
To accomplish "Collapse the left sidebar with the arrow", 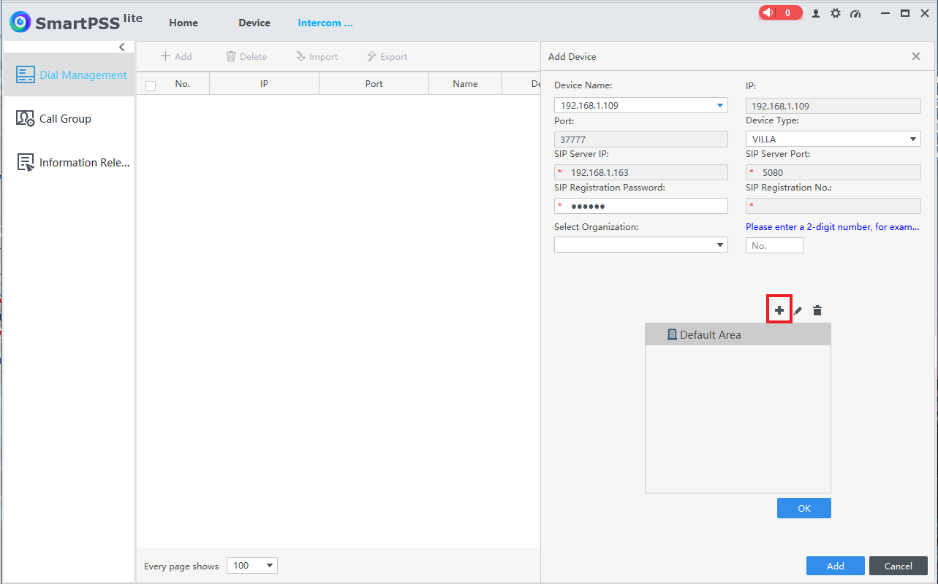I will [122, 47].
